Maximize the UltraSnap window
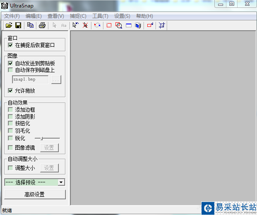Image resolution: width=257 pixels, height=215 pixels. click(232, 4)
